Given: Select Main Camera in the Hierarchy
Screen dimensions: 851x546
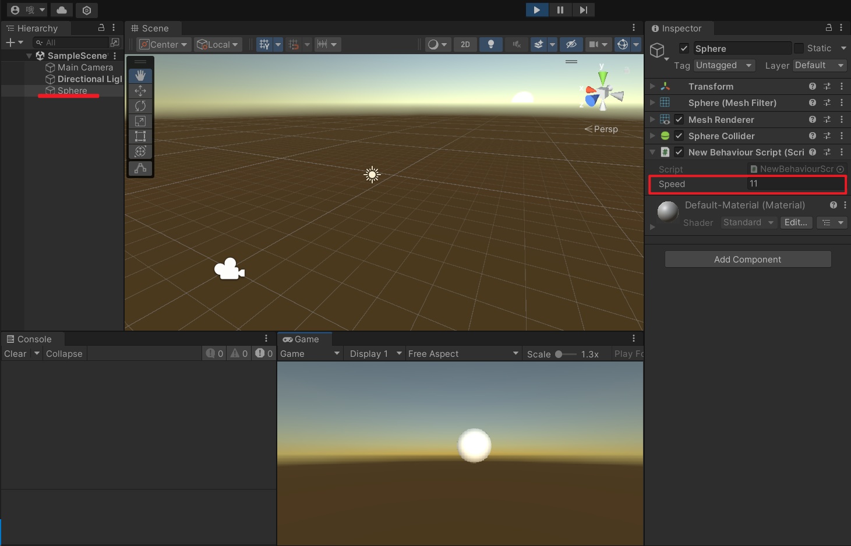Looking at the screenshot, I should coord(85,68).
